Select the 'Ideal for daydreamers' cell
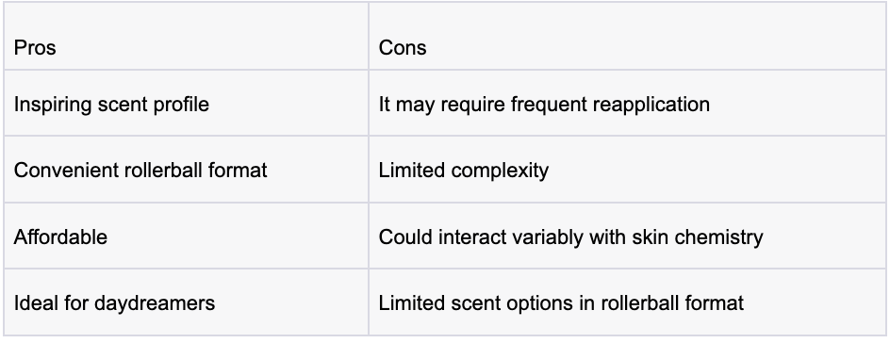 pyautogui.click(x=186, y=302)
